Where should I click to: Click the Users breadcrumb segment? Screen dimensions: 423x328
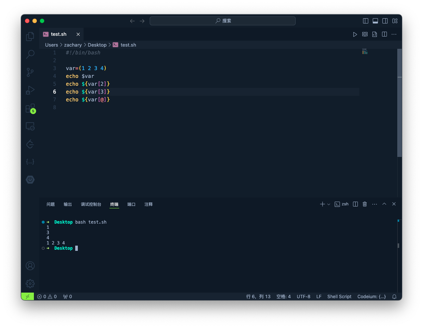[51, 45]
